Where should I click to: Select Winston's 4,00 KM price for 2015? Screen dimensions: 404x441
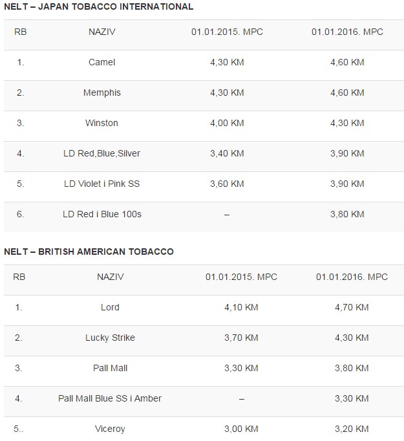pos(226,123)
